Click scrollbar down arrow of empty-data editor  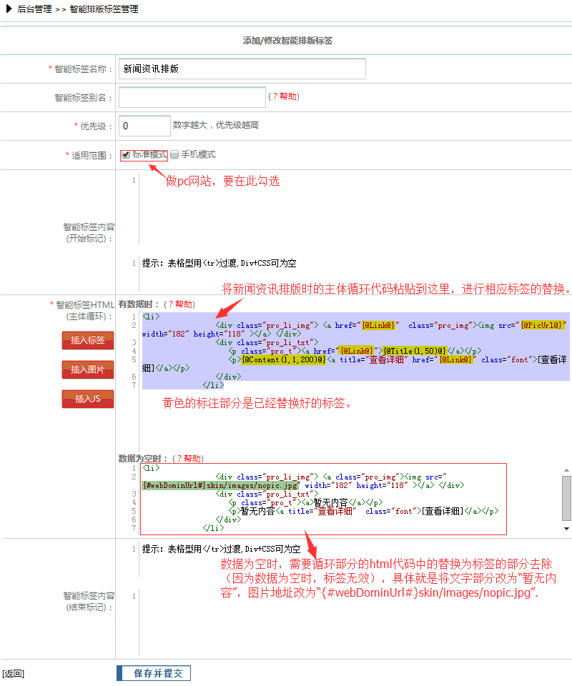coord(566,528)
